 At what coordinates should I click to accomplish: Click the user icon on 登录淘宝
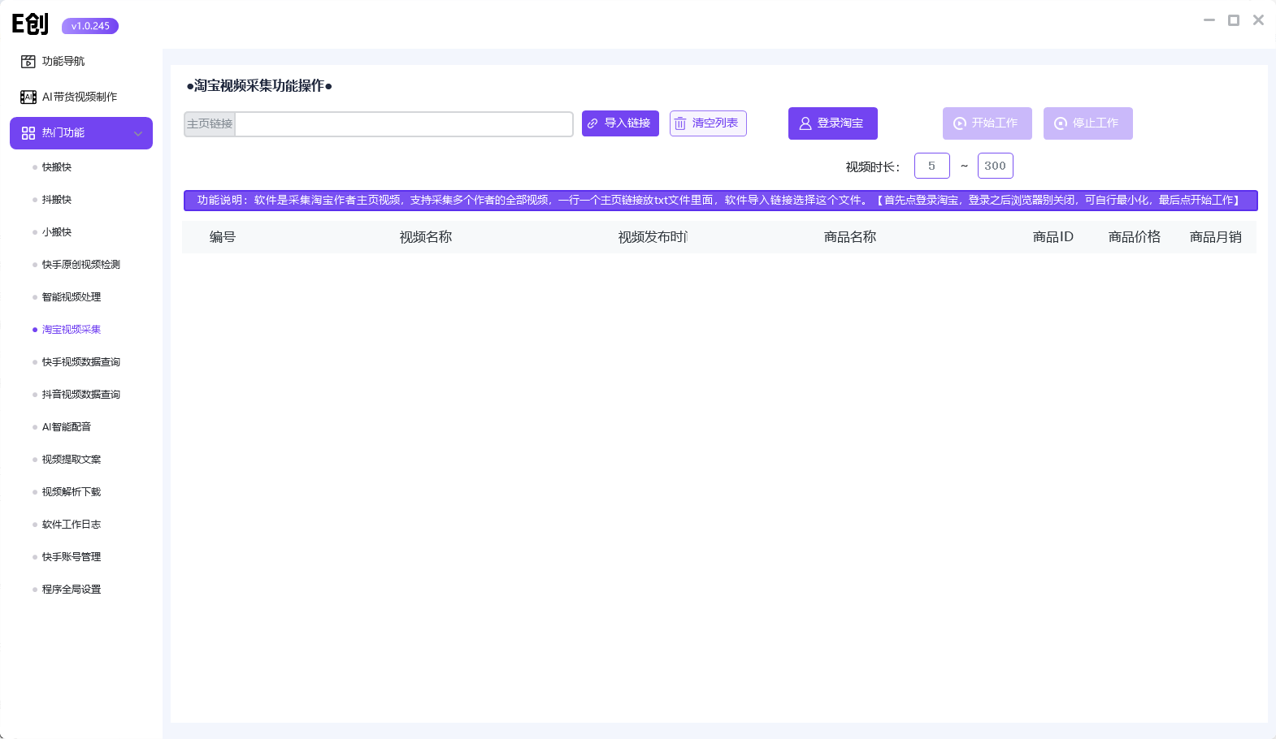[x=805, y=123]
